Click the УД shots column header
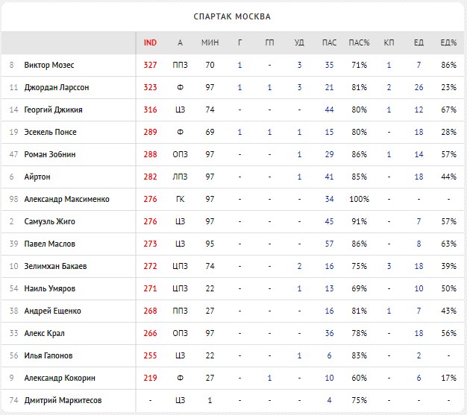467x415 pixels. 299,42
